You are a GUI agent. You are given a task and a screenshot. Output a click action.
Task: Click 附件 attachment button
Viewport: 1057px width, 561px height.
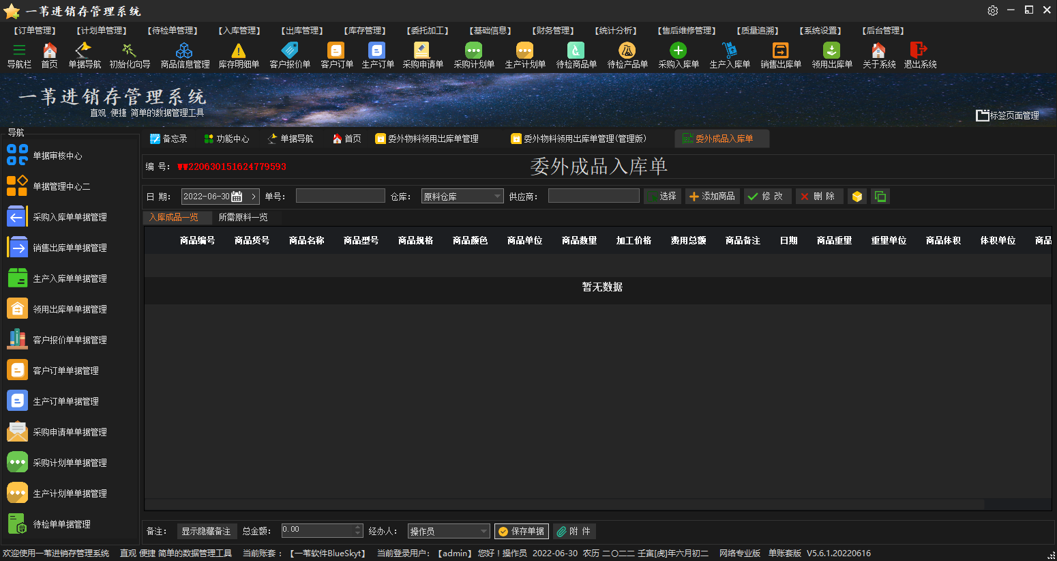[x=574, y=531]
